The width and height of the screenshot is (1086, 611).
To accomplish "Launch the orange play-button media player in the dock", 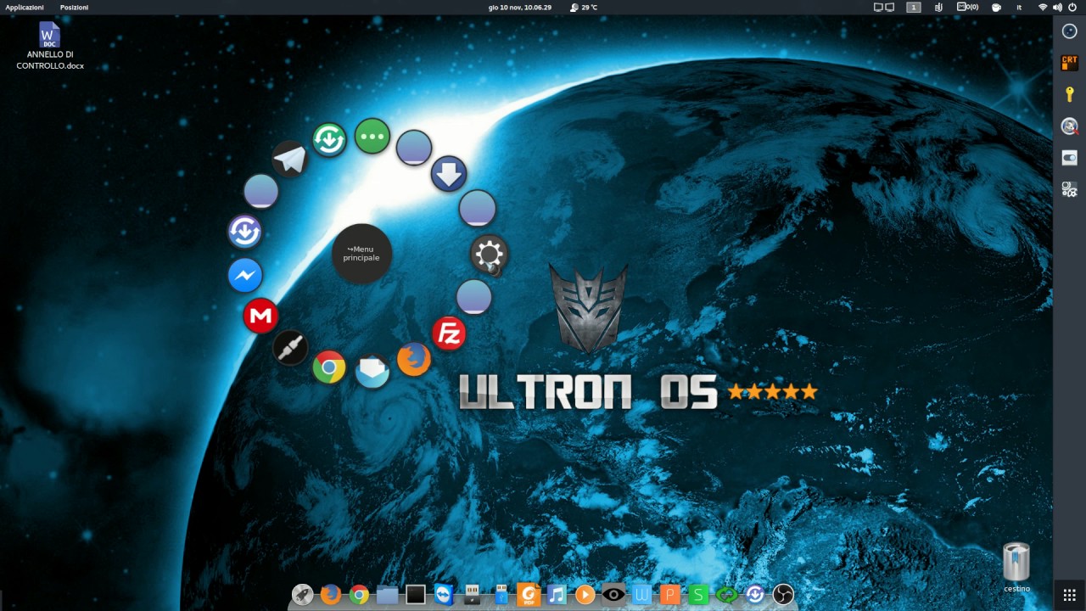I will coord(585,595).
